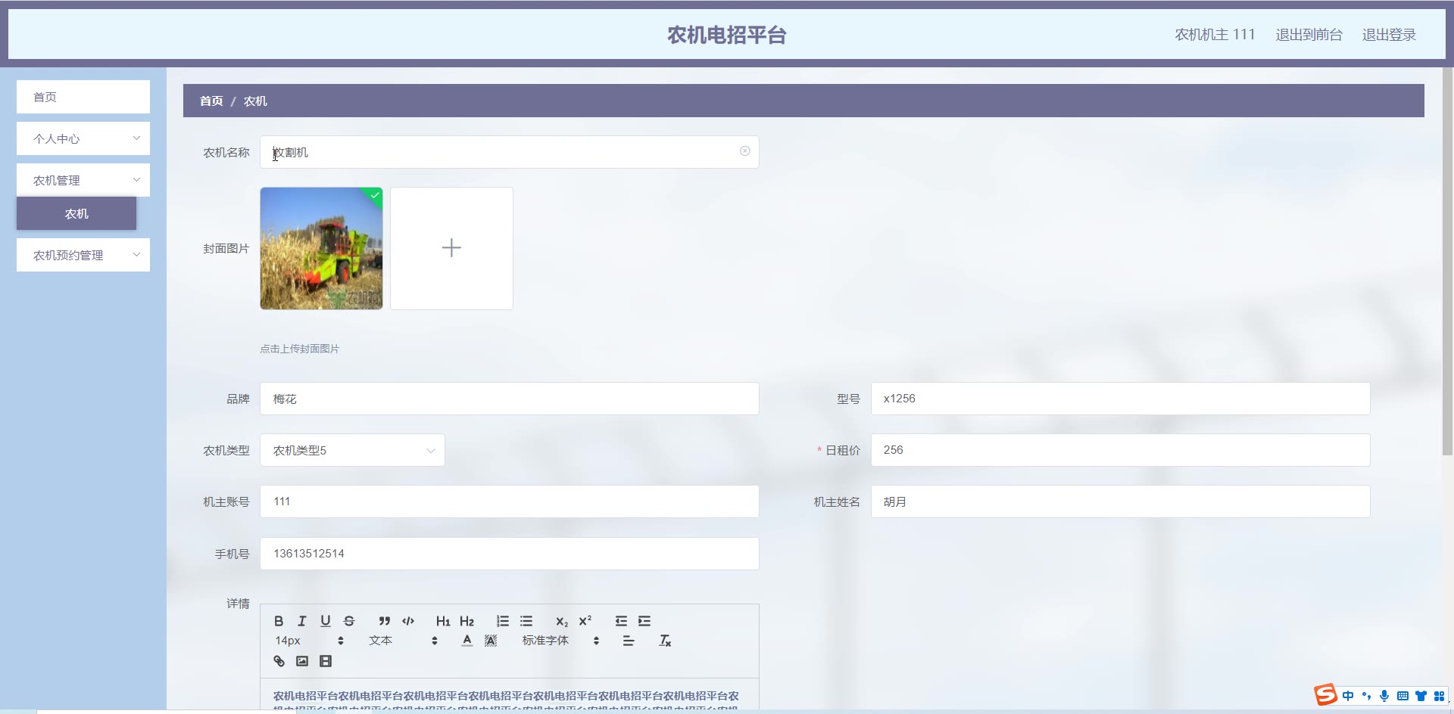Create an ordered numbered list
This screenshot has height=714, width=1454.
coord(503,621)
